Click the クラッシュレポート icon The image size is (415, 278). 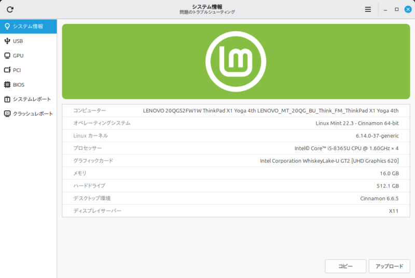pyautogui.click(x=7, y=113)
